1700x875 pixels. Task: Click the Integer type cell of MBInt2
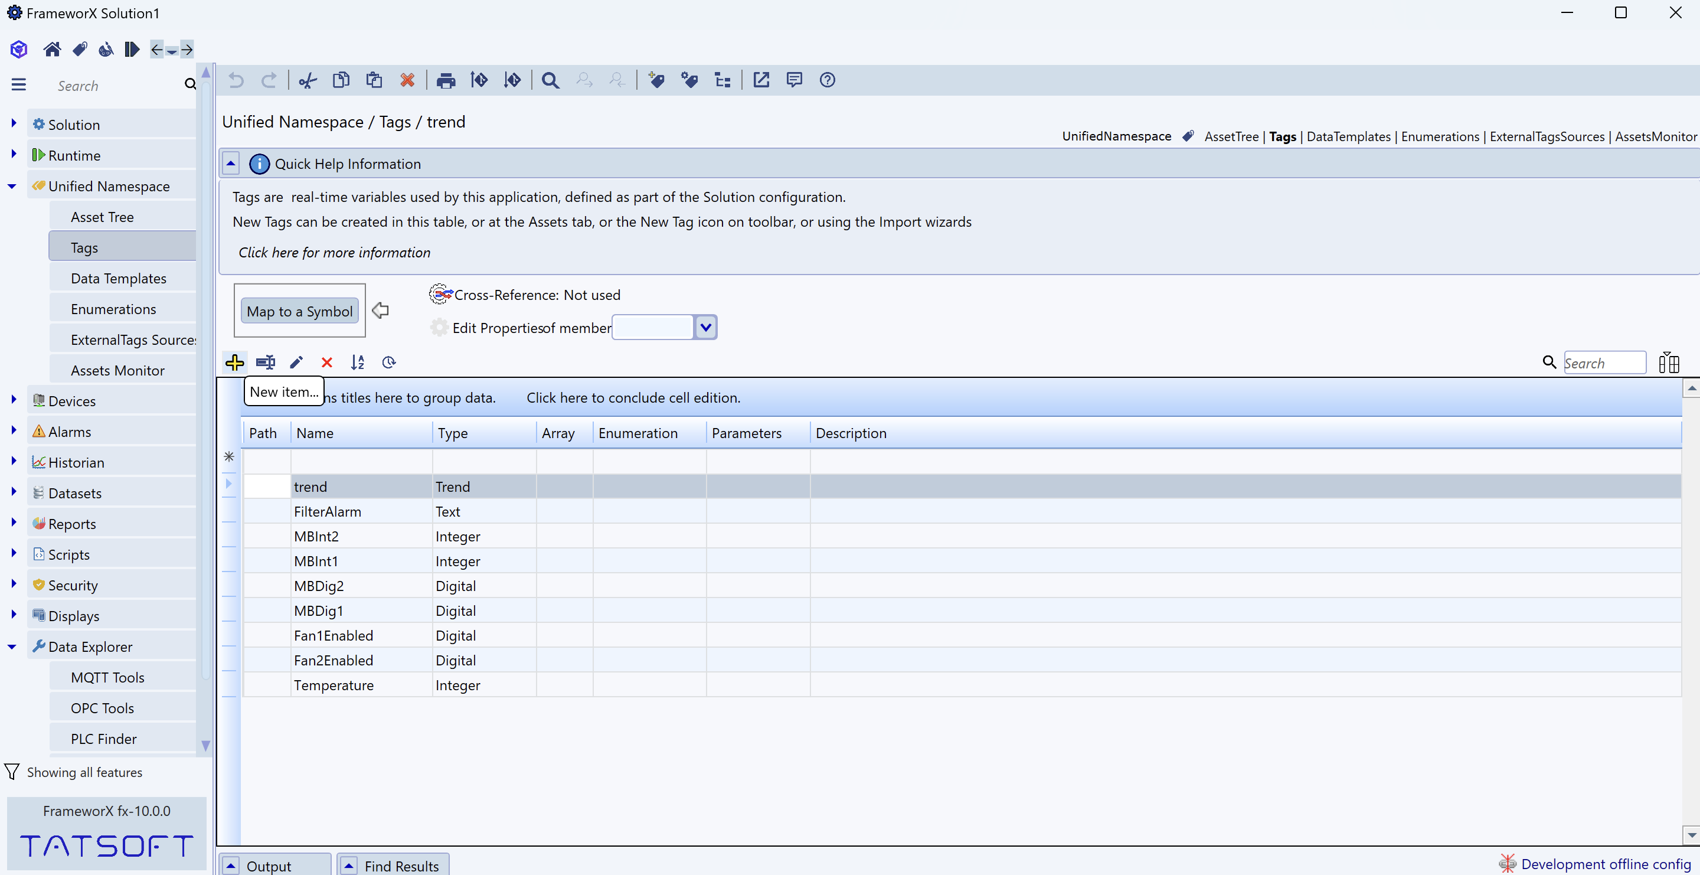coord(484,536)
